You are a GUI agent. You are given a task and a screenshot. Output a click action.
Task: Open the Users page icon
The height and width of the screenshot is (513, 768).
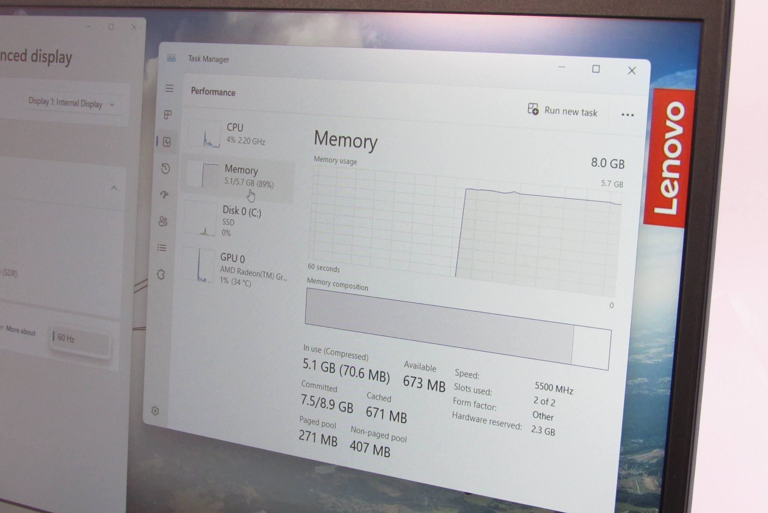click(x=163, y=221)
